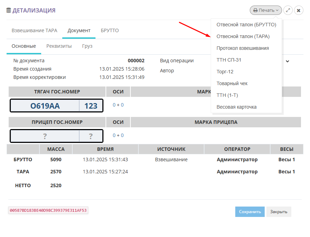Click the empty trailer plate number field
The width and height of the screenshot is (310, 237).
coord(45,136)
